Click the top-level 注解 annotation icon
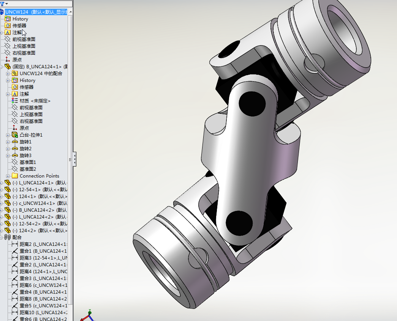 click(8, 32)
